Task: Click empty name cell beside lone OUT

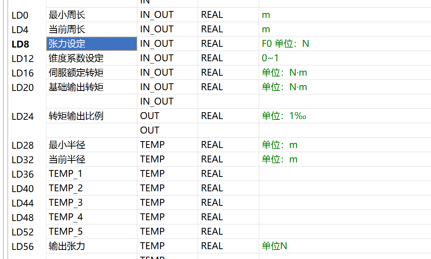Action: (92, 130)
